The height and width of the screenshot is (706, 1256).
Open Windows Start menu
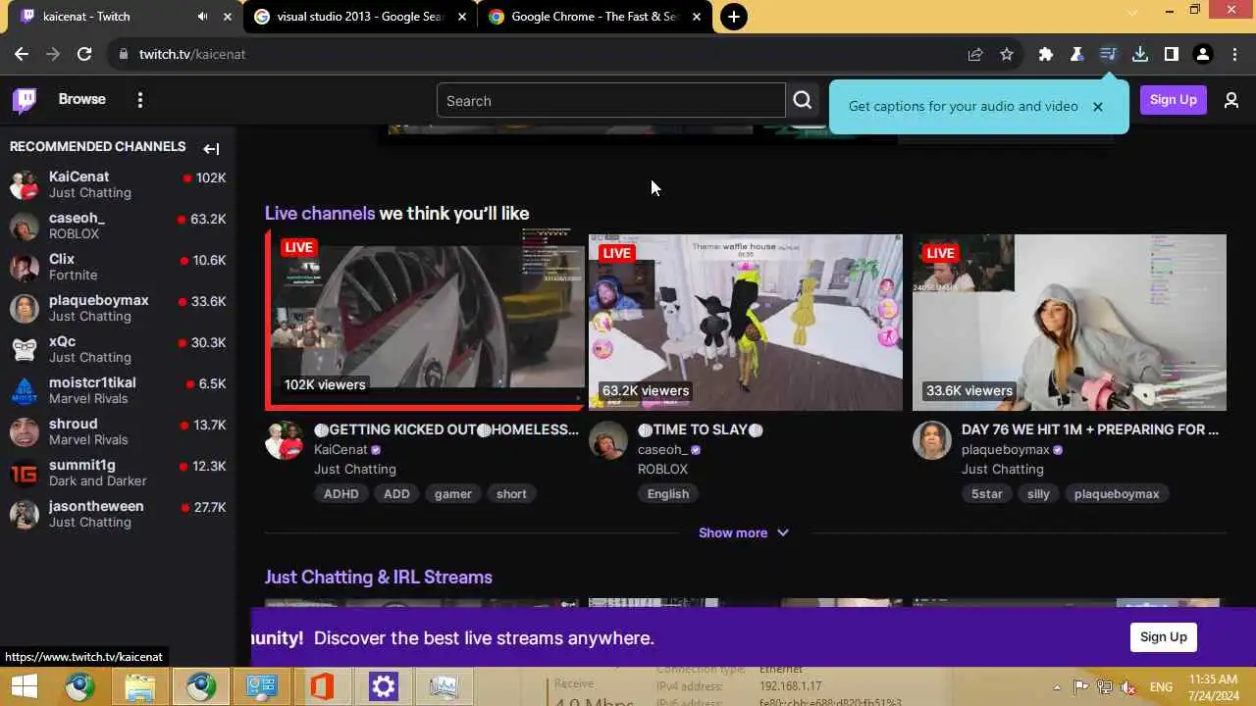click(x=24, y=686)
